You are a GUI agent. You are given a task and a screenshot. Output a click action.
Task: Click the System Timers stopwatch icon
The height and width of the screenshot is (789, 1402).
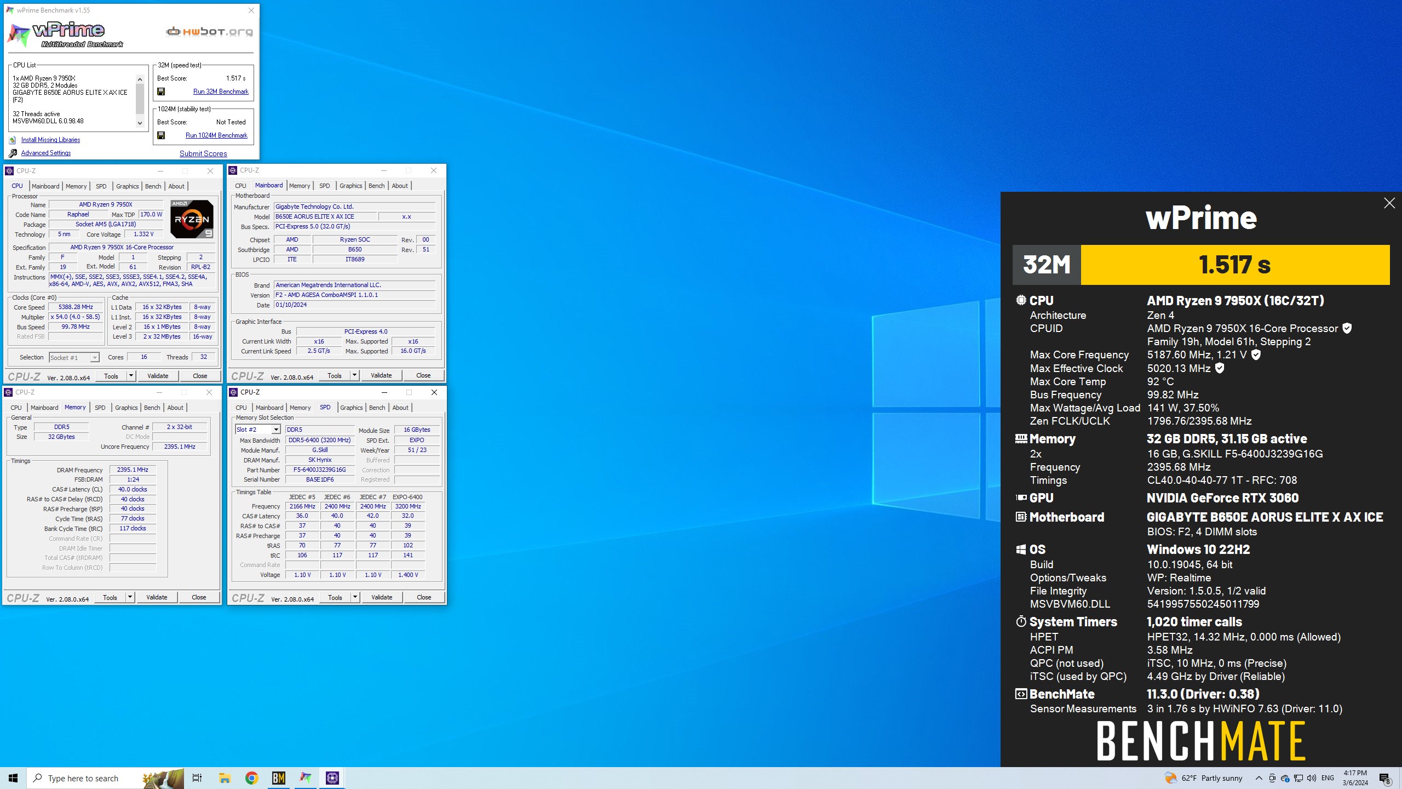tap(1021, 621)
